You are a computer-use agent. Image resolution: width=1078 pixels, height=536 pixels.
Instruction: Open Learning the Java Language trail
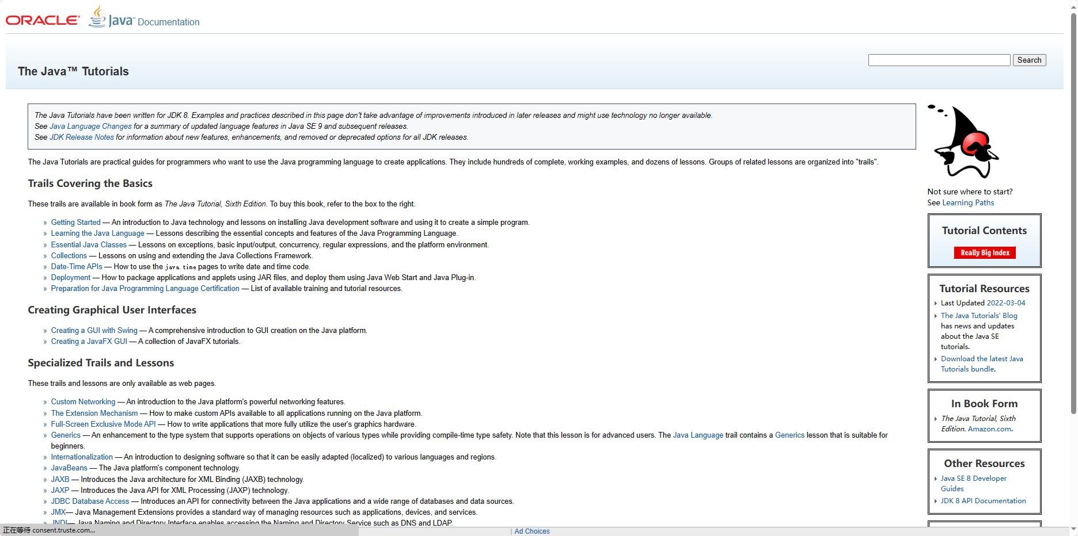click(x=97, y=233)
